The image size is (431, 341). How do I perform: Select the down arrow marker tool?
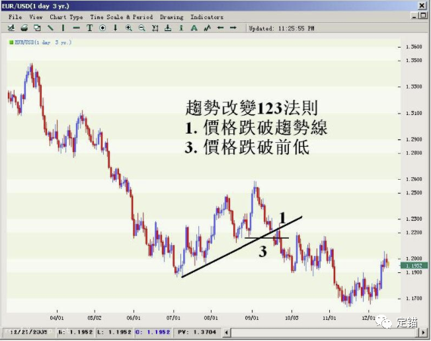point(116,28)
